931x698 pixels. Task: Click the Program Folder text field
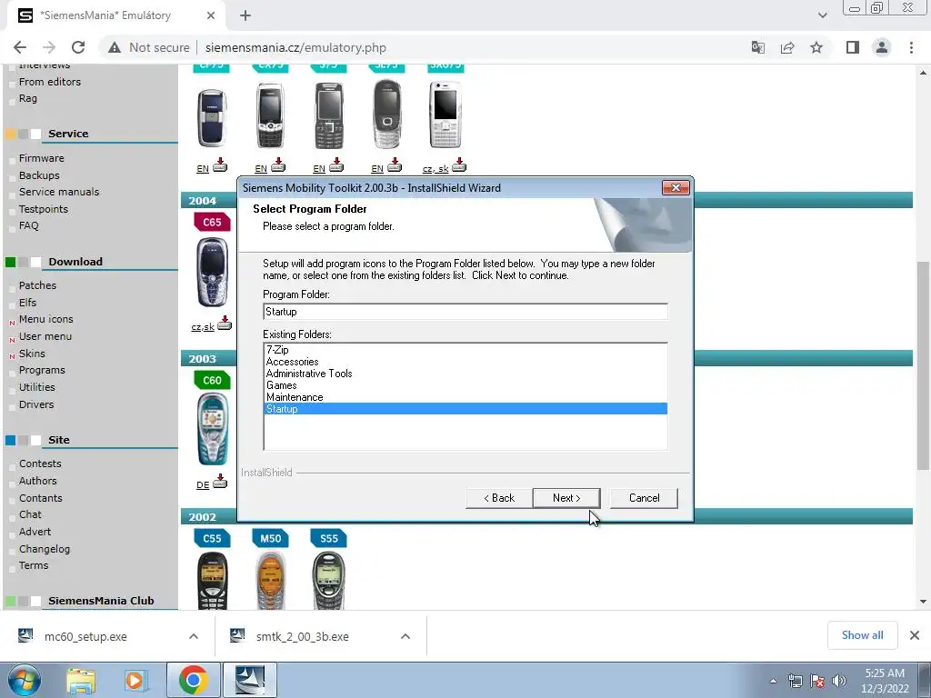pos(465,312)
